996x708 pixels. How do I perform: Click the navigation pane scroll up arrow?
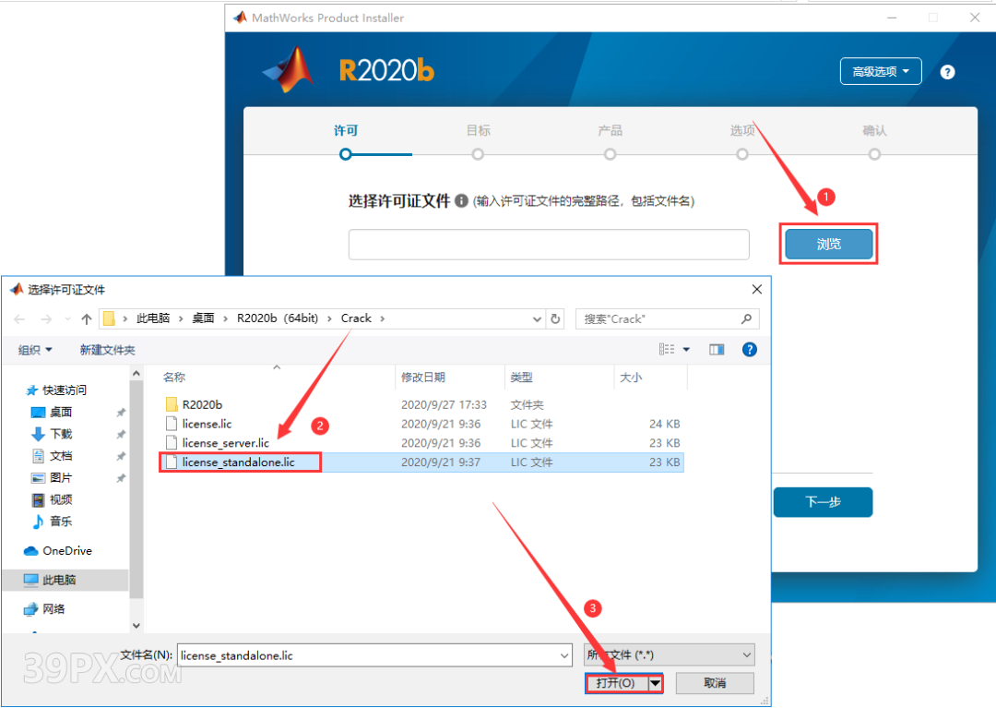pyautogui.click(x=136, y=374)
